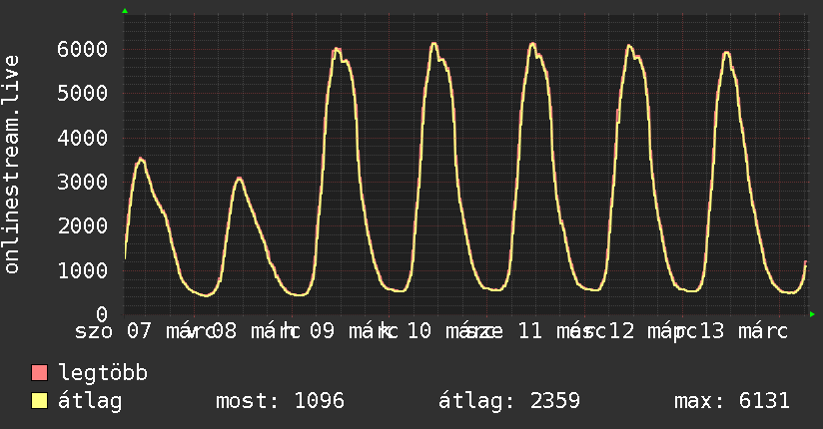Viewport: 823px width, 429px height.
Task: Click the átlag: 2359 statistic
Action: coord(509,401)
